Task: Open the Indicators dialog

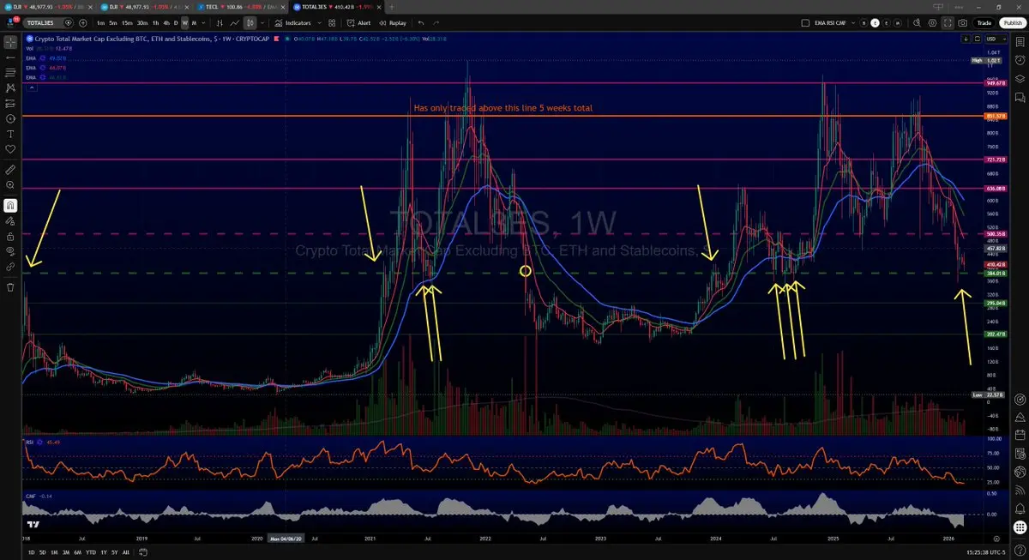Action: pyautogui.click(x=293, y=23)
